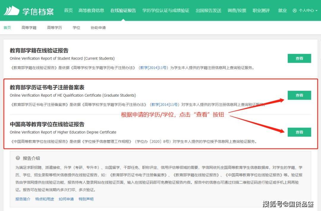321x211 pixels.
Task: Click the 学信档案 logo icon
Action: click(x=11, y=11)
